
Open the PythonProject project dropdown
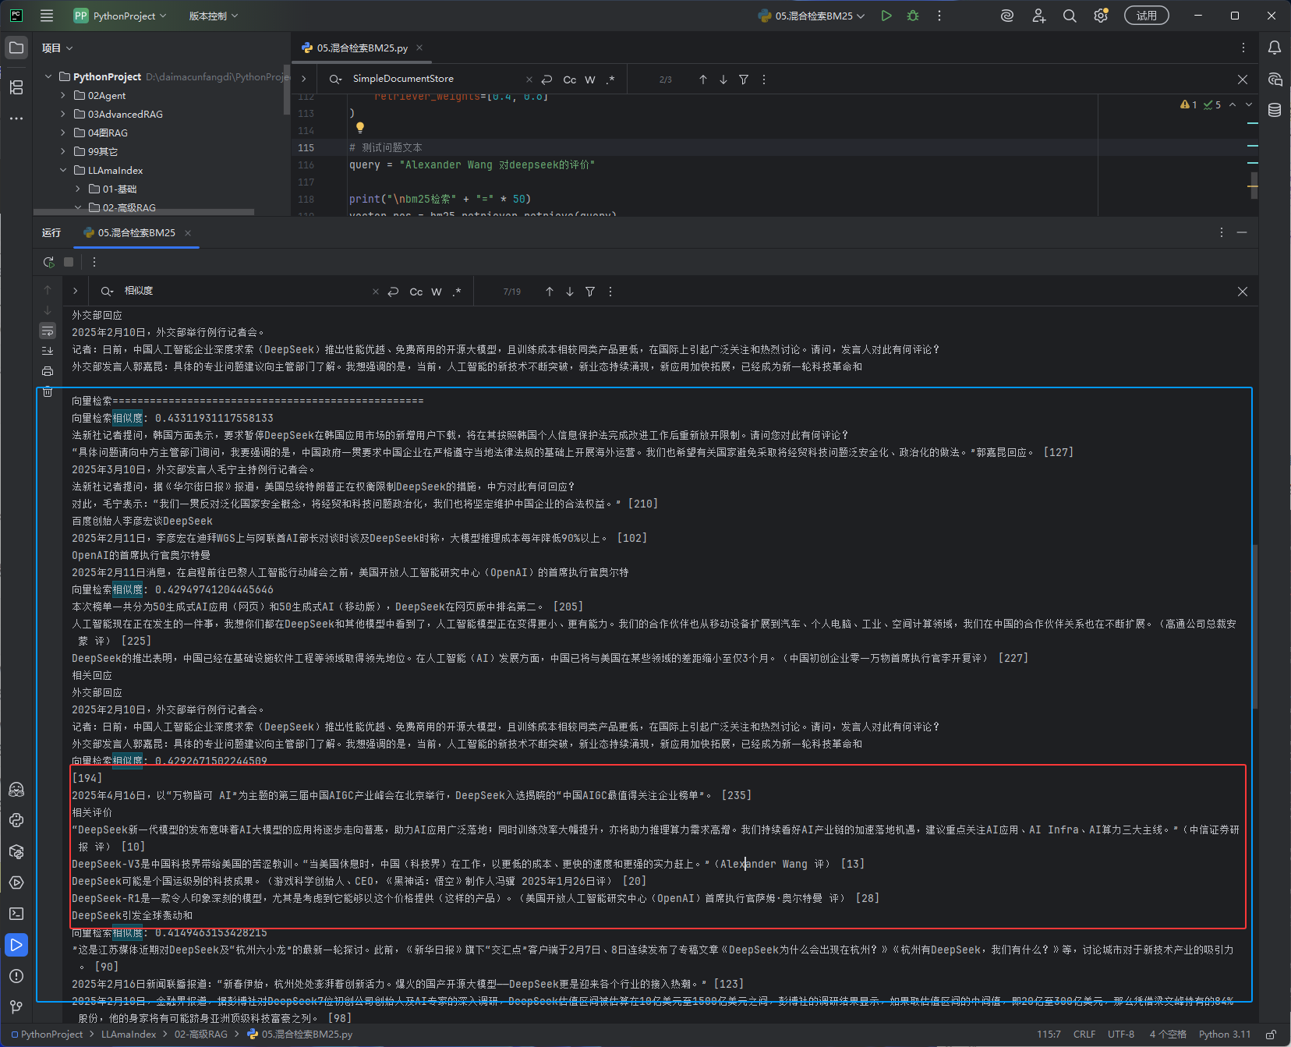(x=120, y=16)
